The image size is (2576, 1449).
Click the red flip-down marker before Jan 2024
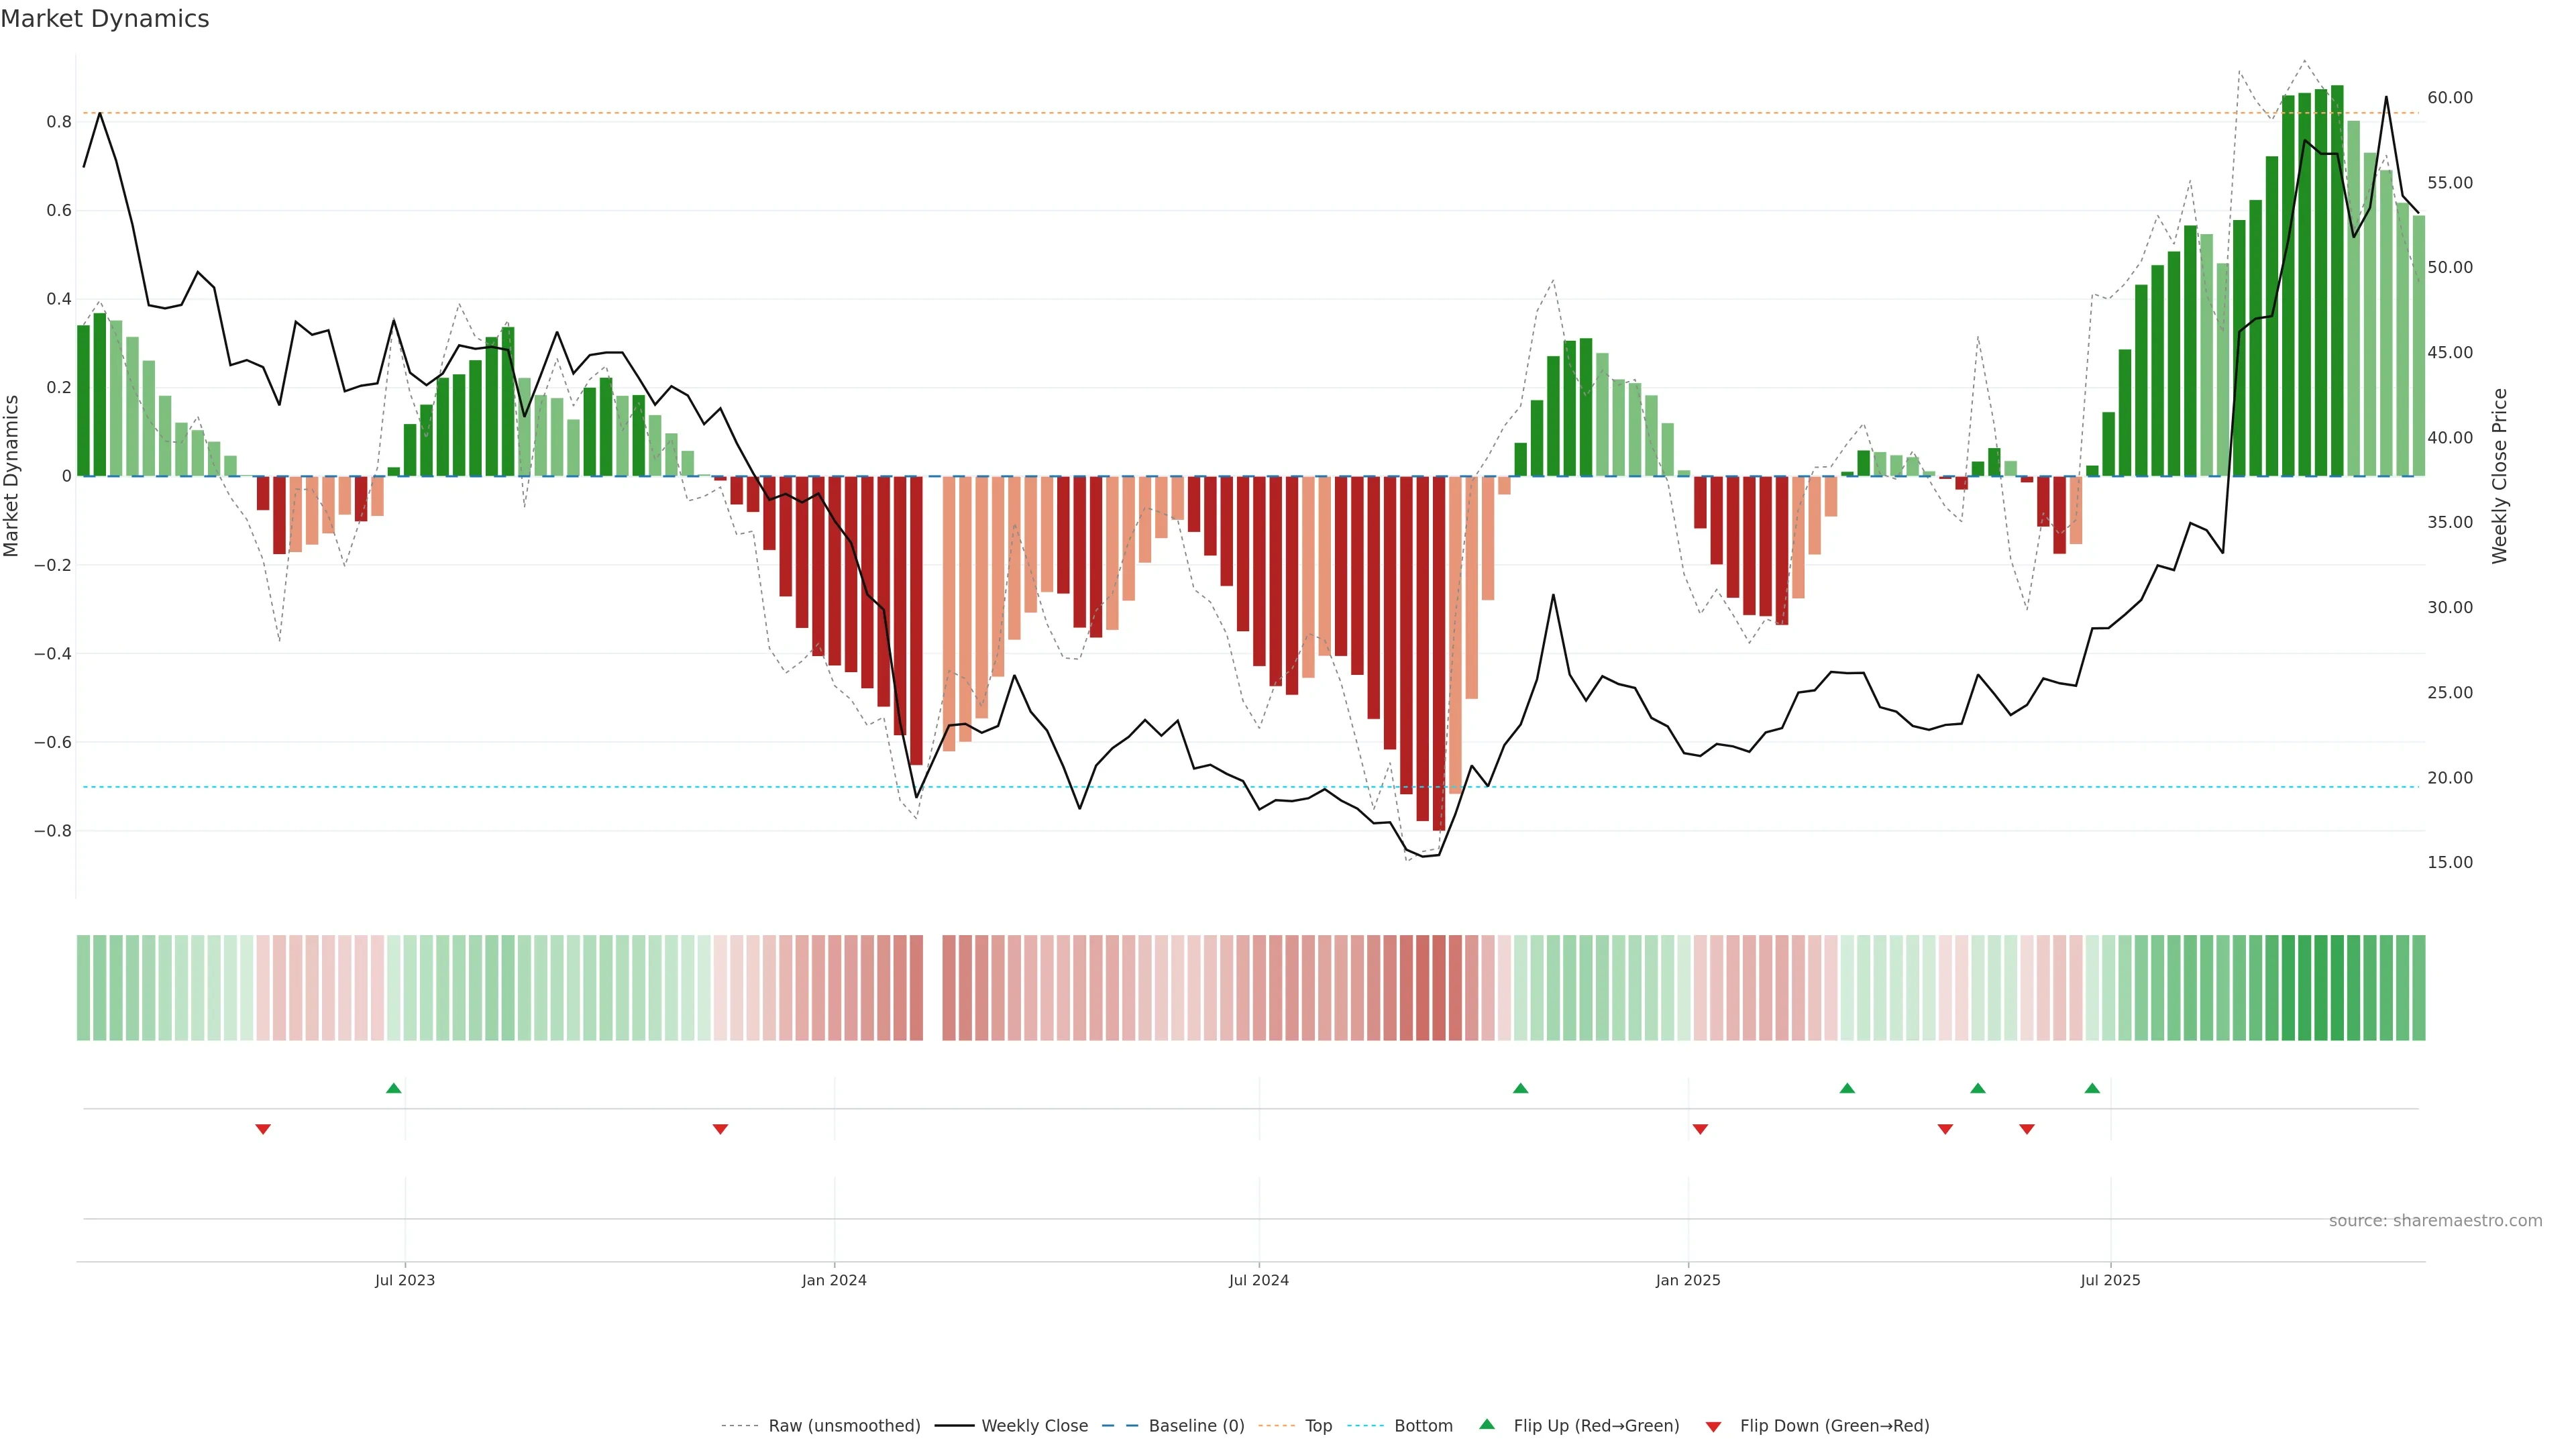(x=720, y=1129)
